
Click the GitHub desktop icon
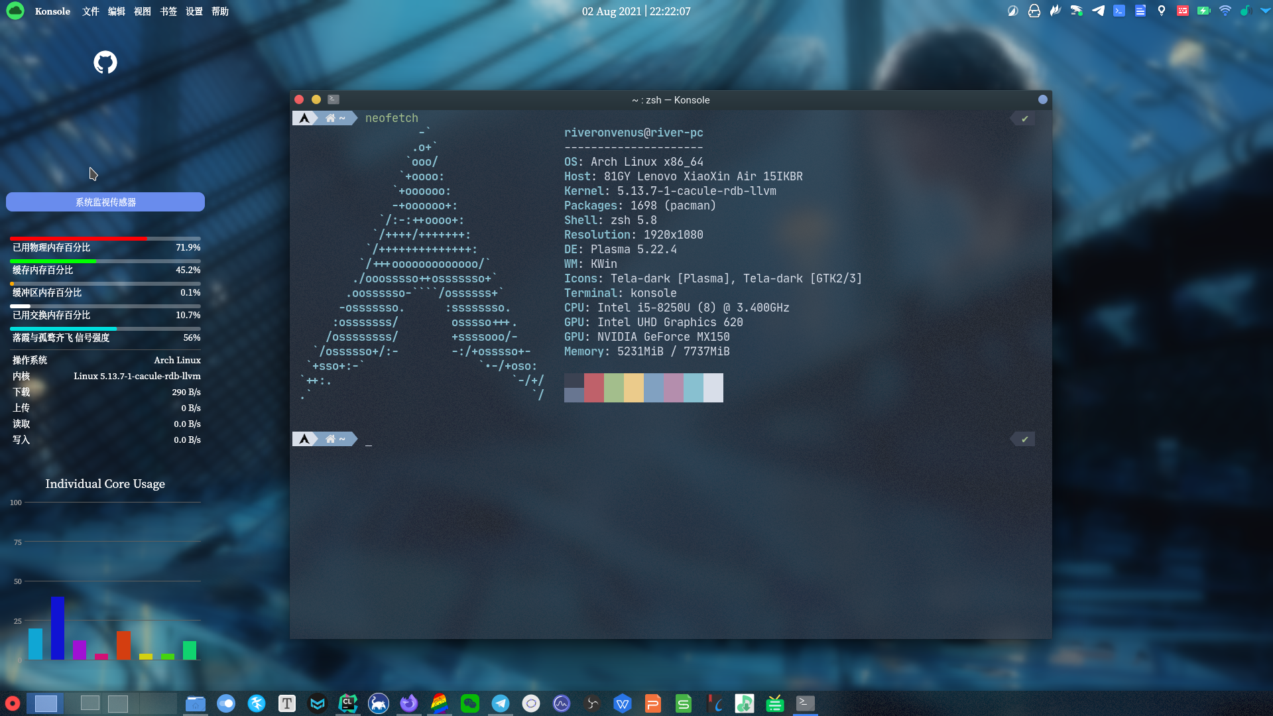coord(105,62)
